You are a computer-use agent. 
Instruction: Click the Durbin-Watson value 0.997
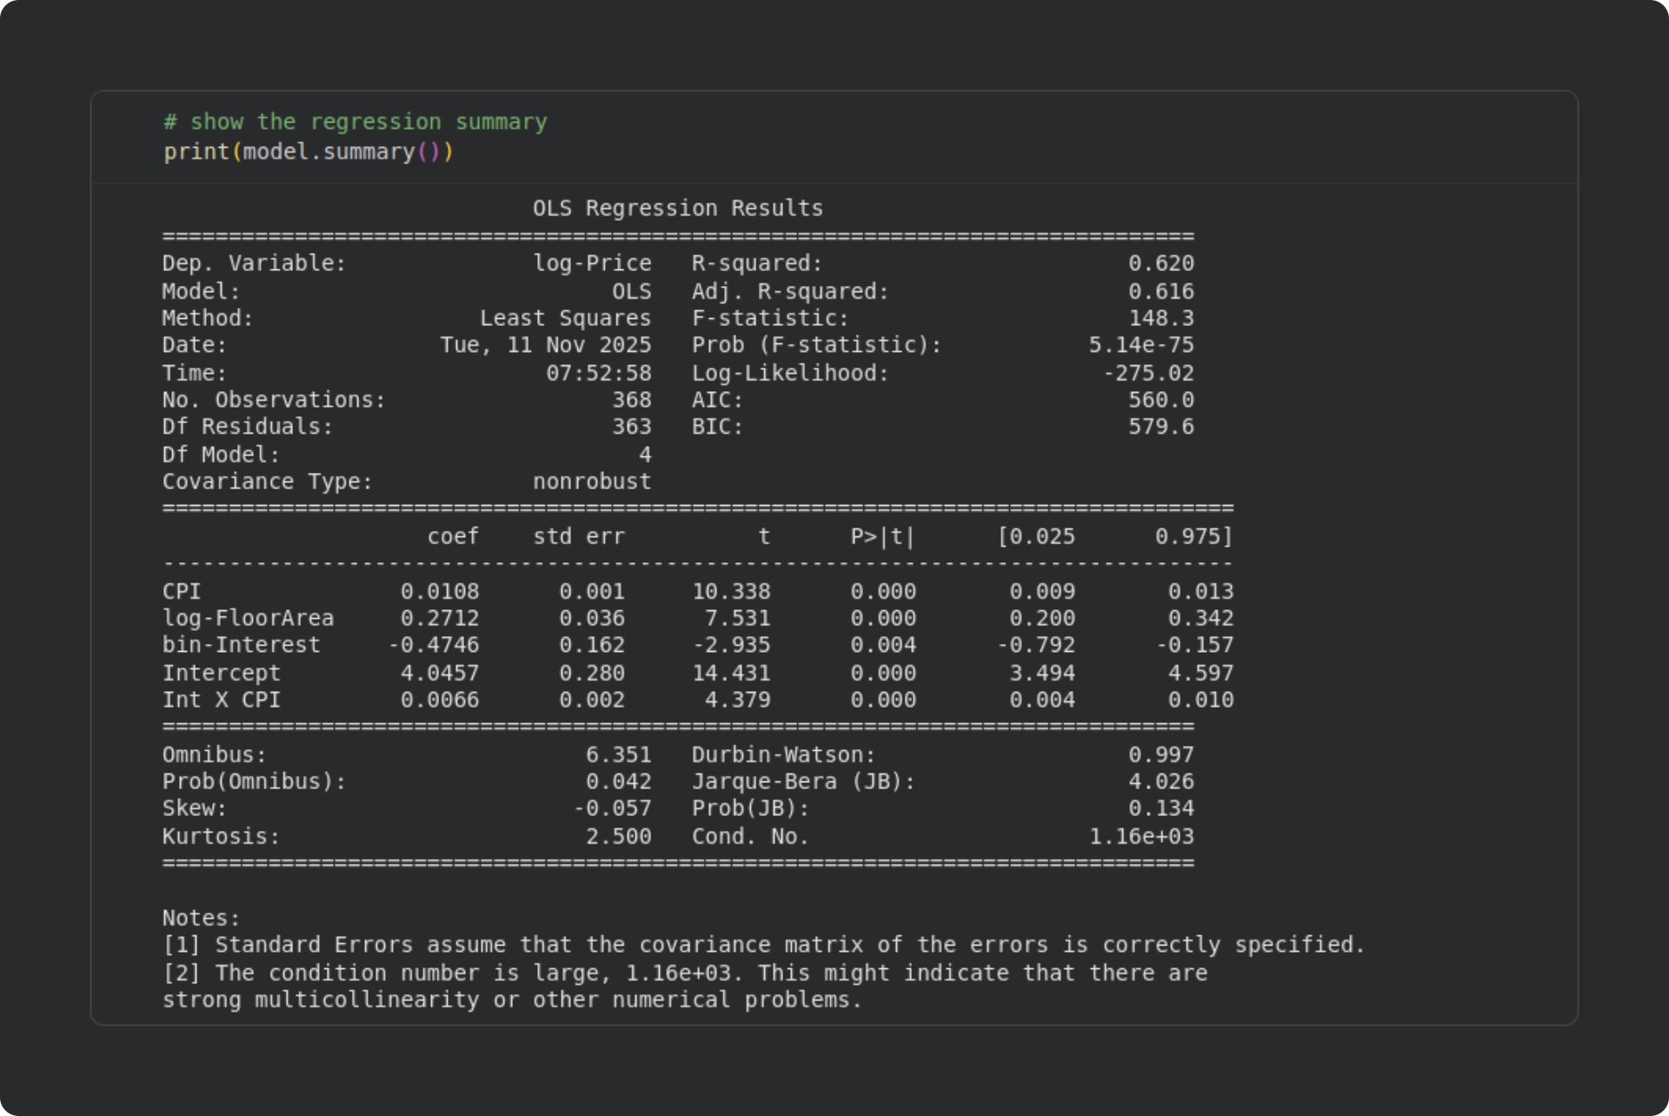click(1160, 754)
